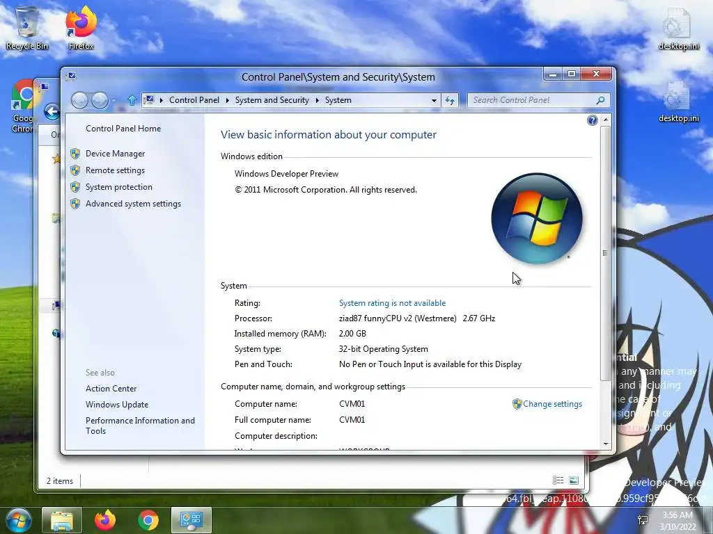This screenshot has width=713, height=534.
Task: Go up one level with the up arrow
Action: pos(132,100)
